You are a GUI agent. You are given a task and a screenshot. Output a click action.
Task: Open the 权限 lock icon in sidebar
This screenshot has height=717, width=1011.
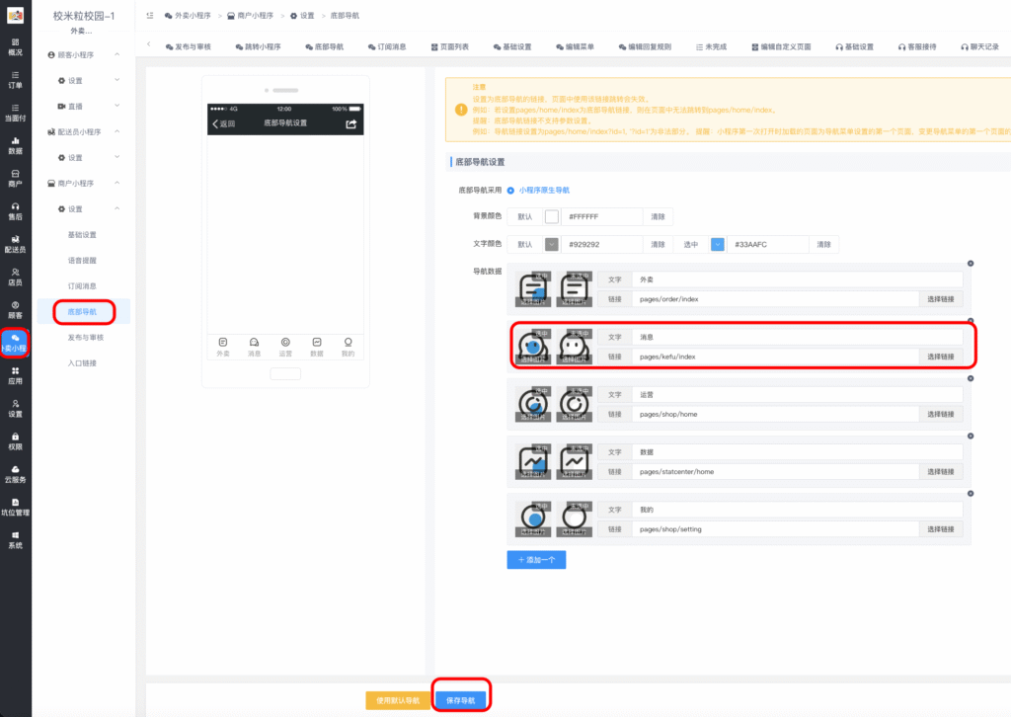coord(15,441)
